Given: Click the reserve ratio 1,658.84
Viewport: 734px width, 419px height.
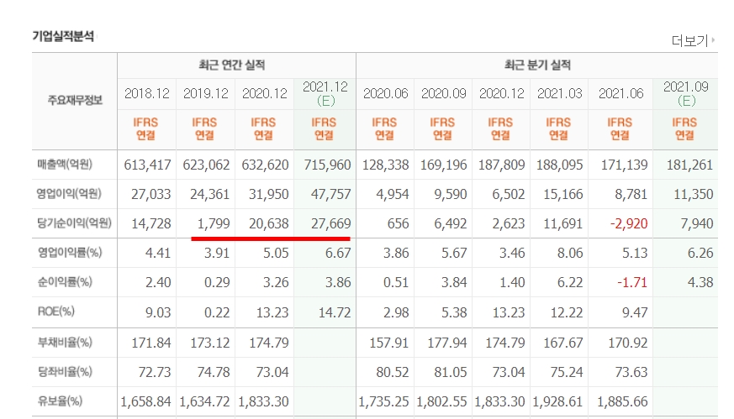Looking at the screenshot, I should pos(145,402).
